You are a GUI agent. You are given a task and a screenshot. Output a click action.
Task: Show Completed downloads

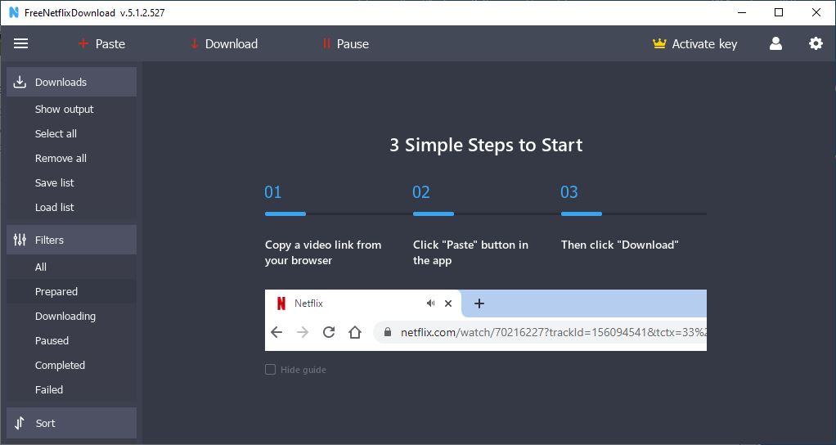click(x=60, y=365)
